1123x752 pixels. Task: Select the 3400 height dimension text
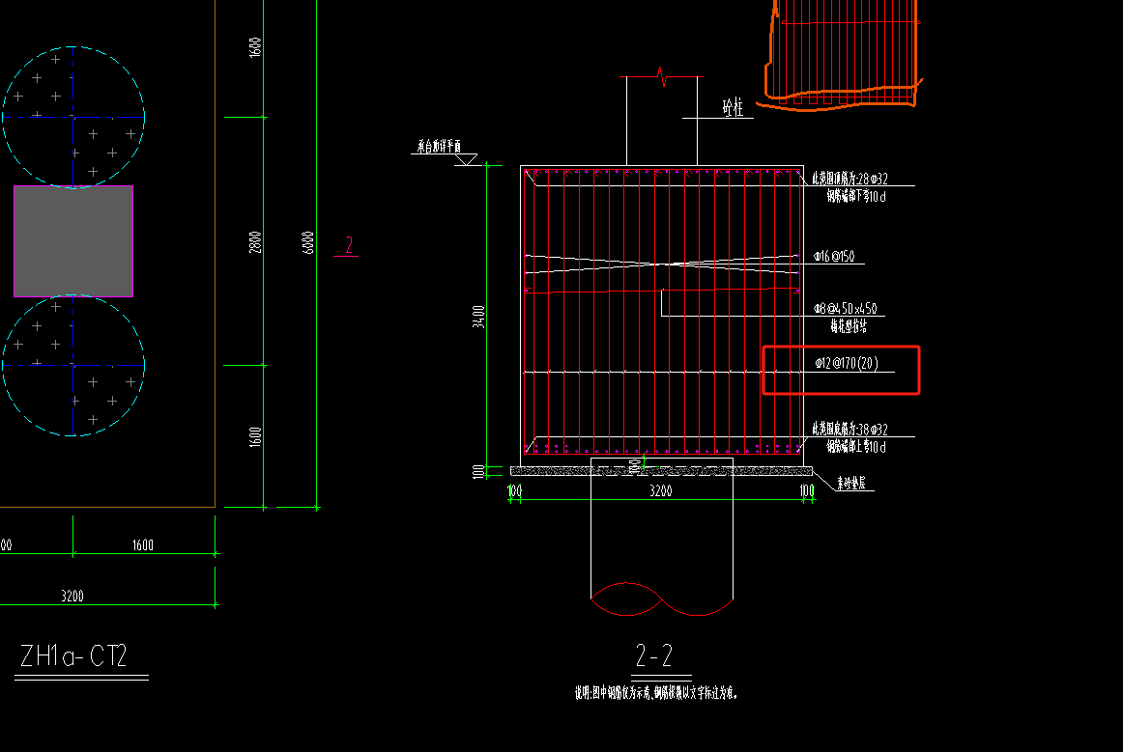[478, 317]
